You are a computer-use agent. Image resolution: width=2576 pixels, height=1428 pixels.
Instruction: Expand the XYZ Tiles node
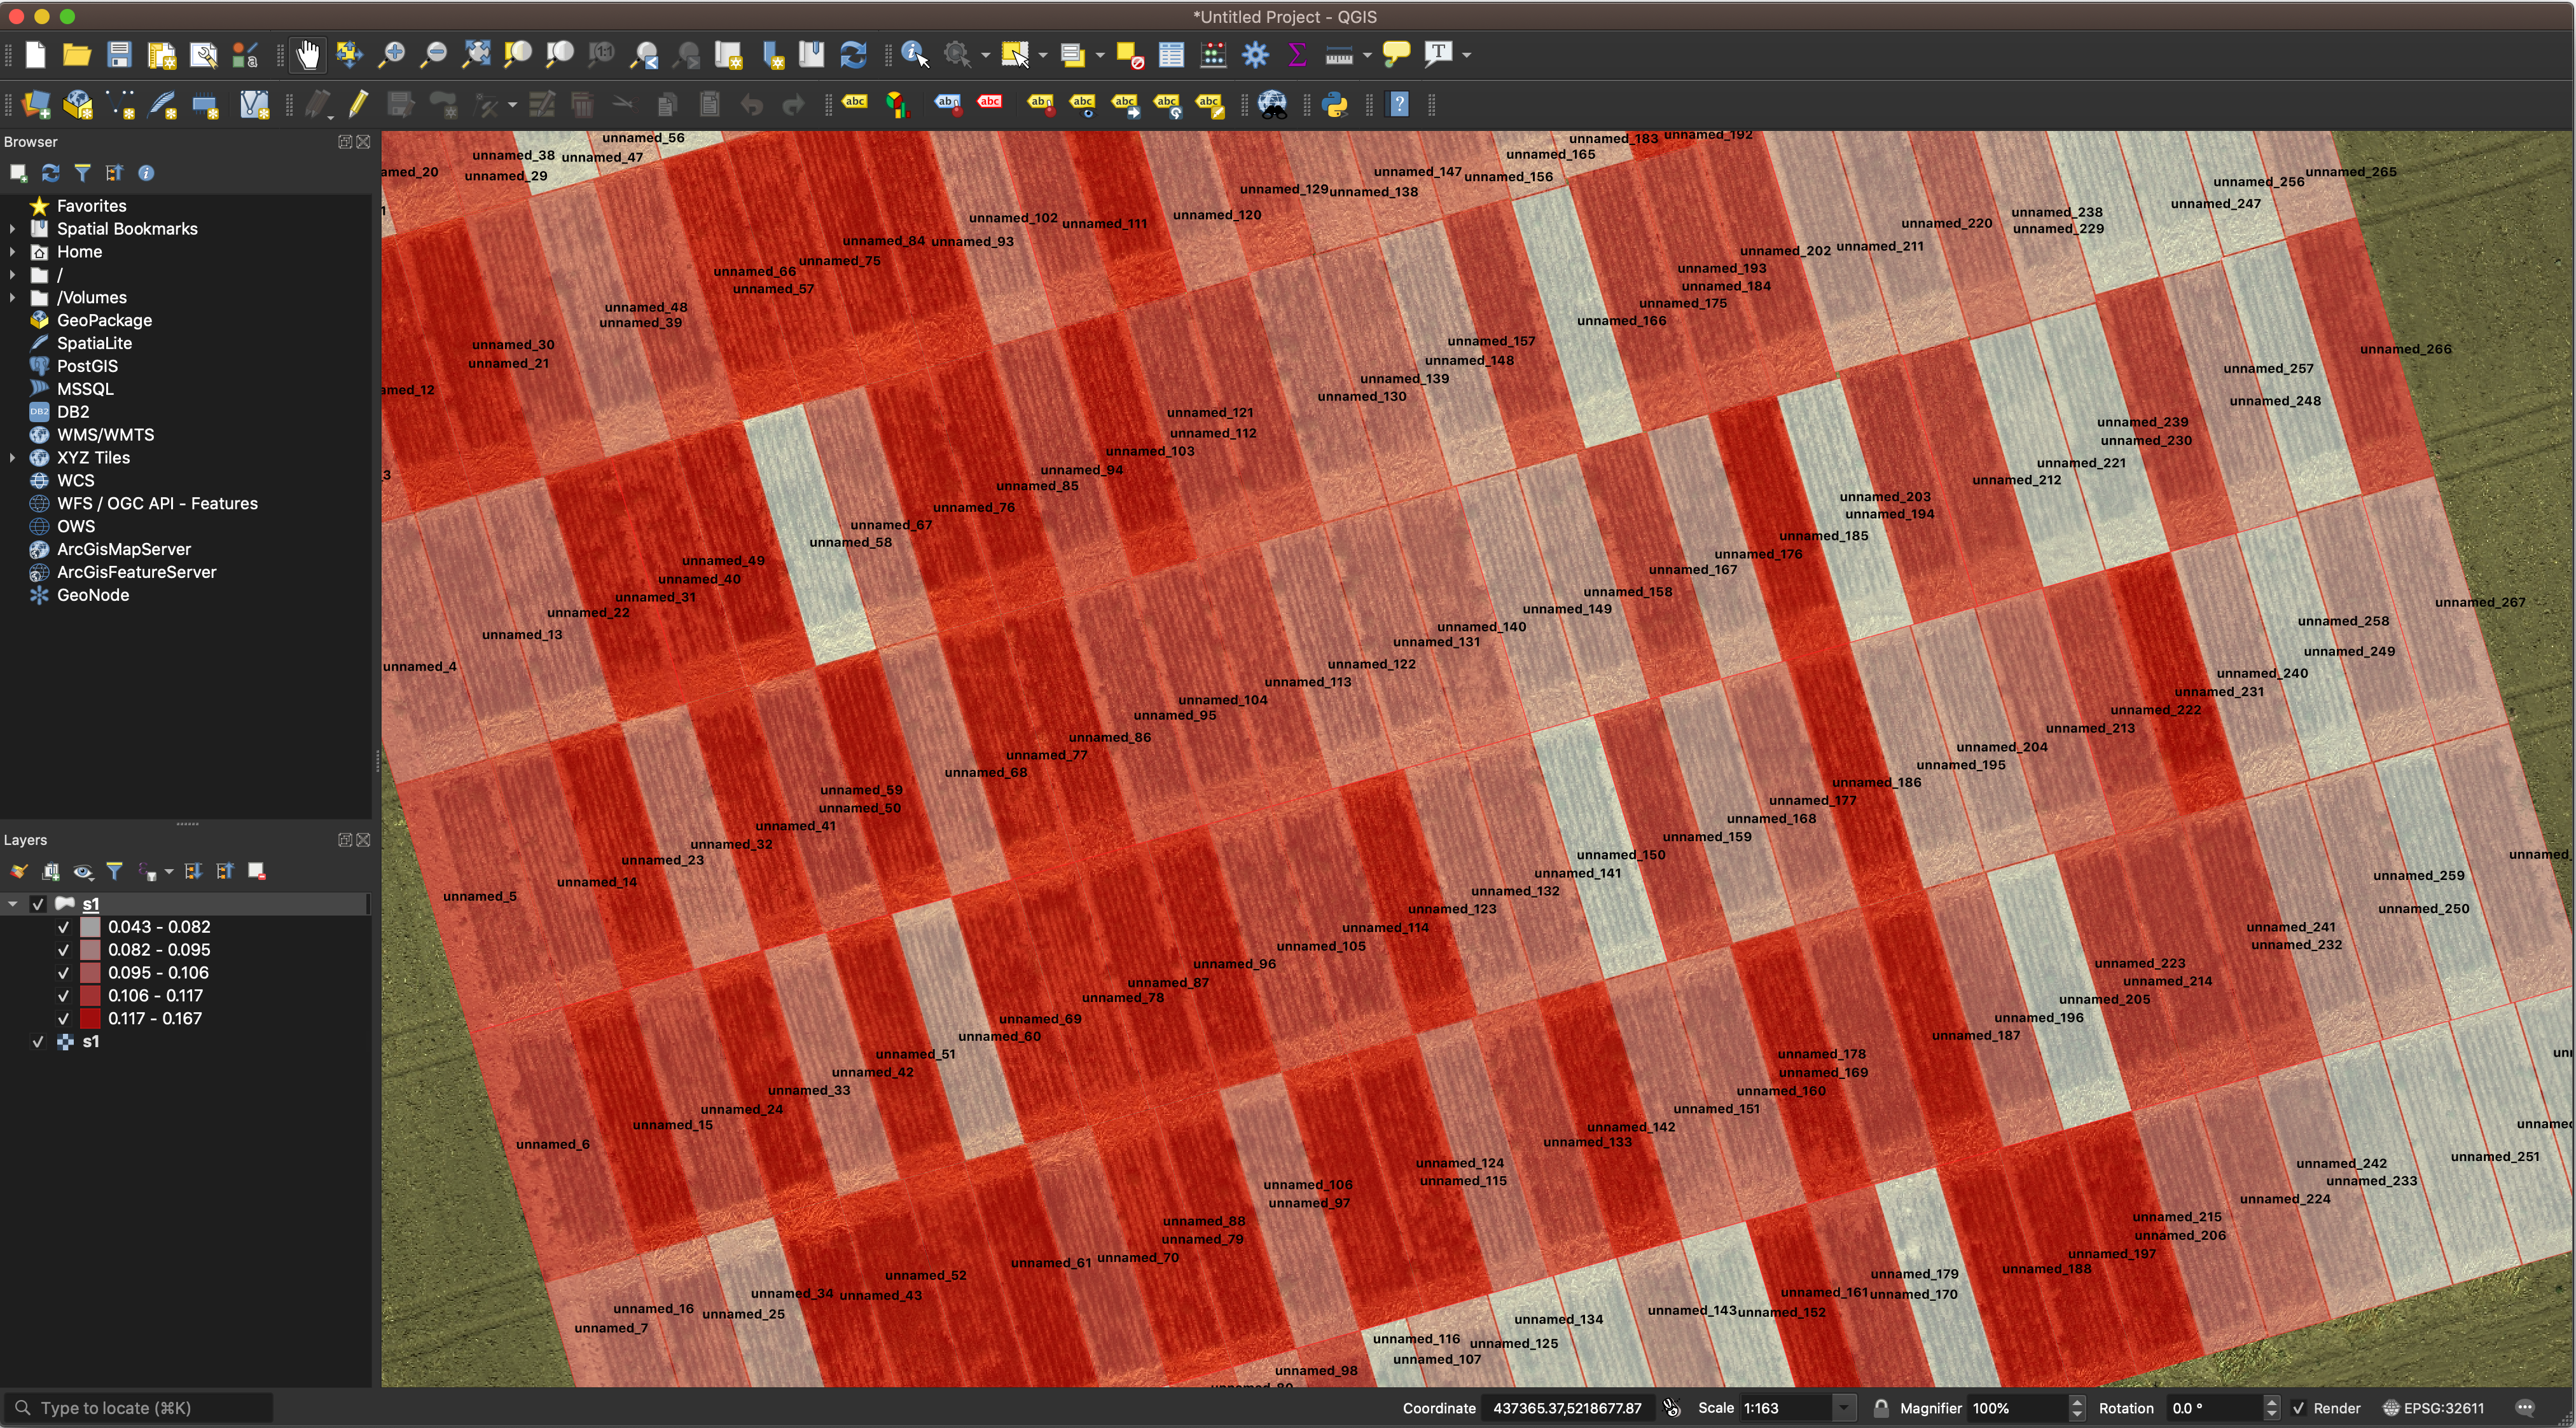12,458
